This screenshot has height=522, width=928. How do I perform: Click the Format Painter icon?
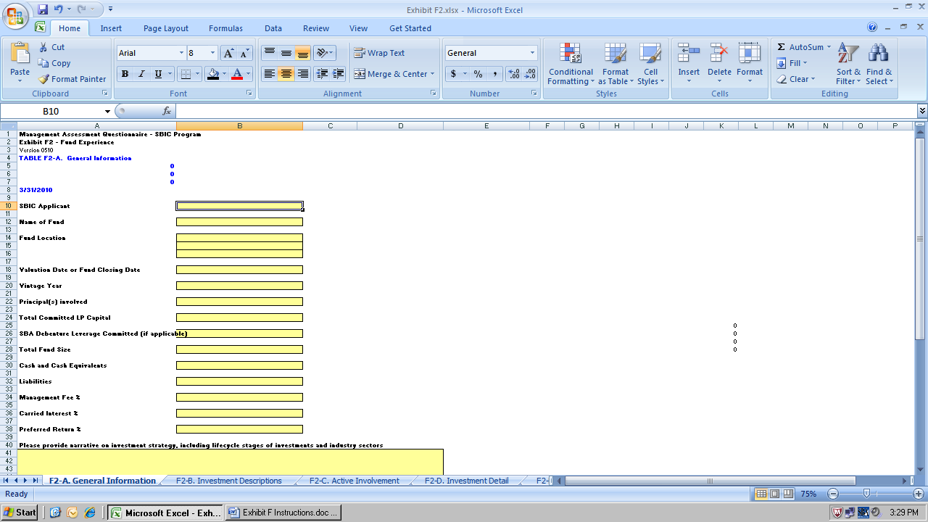(44, 79)
